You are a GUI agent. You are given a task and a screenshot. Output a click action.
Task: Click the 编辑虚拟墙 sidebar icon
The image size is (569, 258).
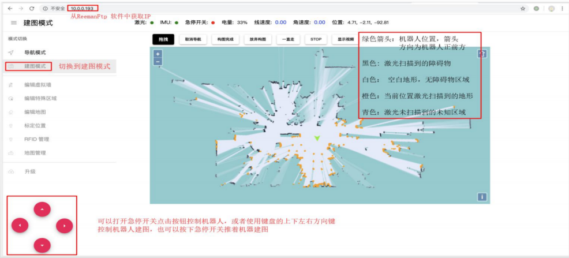11,85
